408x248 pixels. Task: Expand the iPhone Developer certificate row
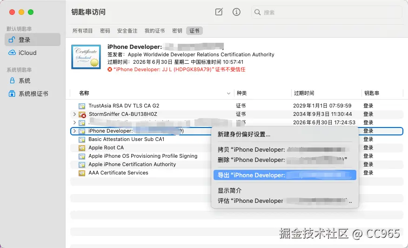(74, 131)
